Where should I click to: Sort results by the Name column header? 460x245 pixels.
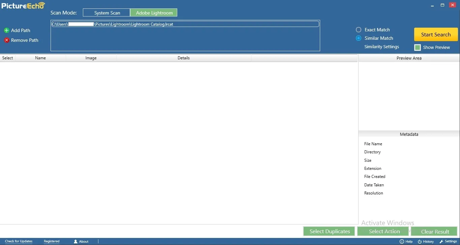point(40,58)
